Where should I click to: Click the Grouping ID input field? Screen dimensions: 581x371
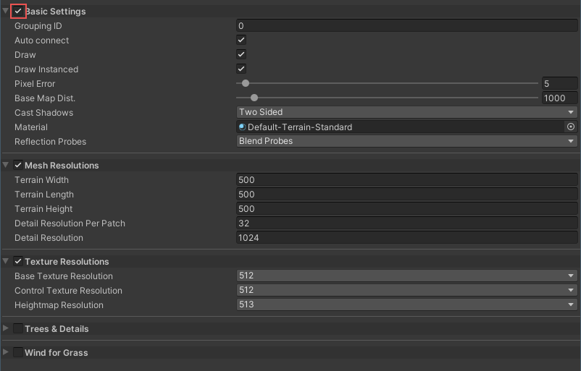point(406,26)
